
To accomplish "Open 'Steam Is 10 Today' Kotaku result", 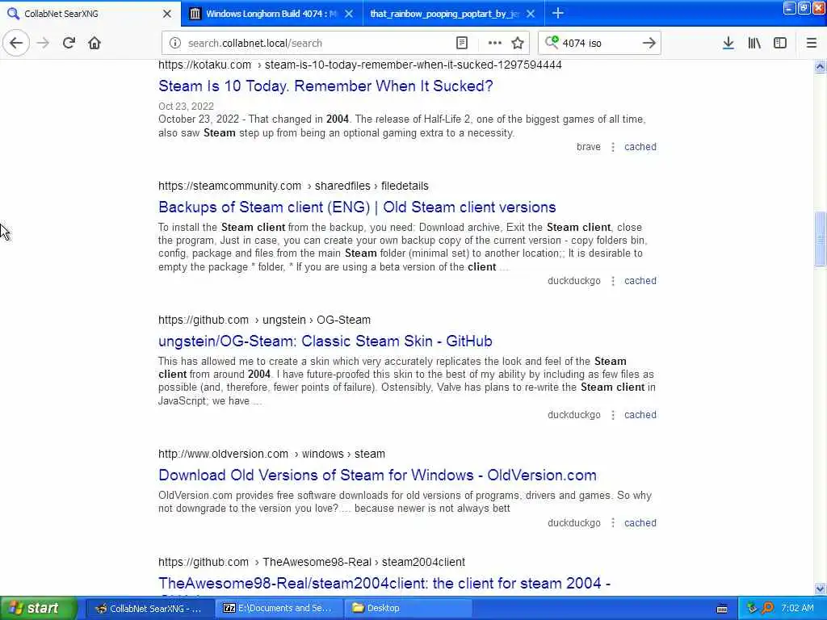I will [x=325, y=86].
